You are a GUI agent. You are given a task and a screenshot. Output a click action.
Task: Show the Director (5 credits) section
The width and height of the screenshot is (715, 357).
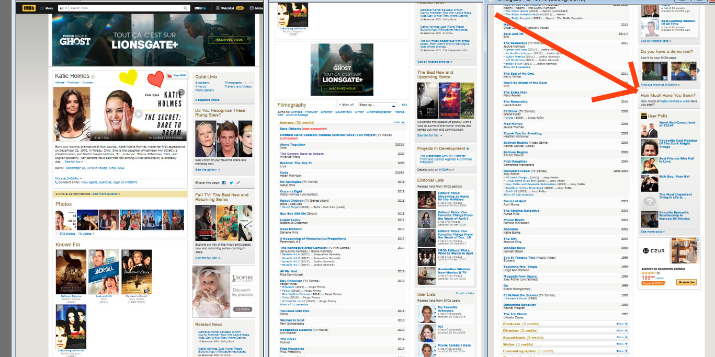(x=622, y=330)
